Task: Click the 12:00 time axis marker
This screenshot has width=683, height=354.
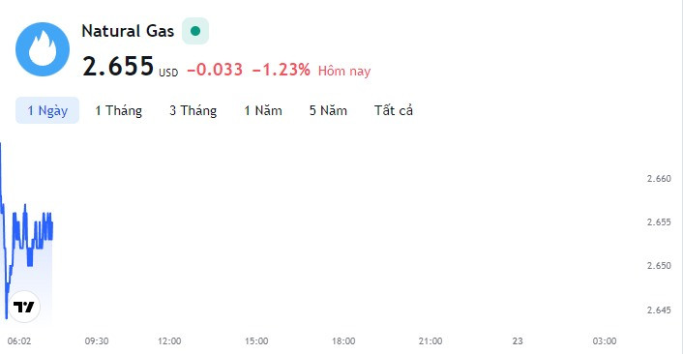Action: coord(169,340)
